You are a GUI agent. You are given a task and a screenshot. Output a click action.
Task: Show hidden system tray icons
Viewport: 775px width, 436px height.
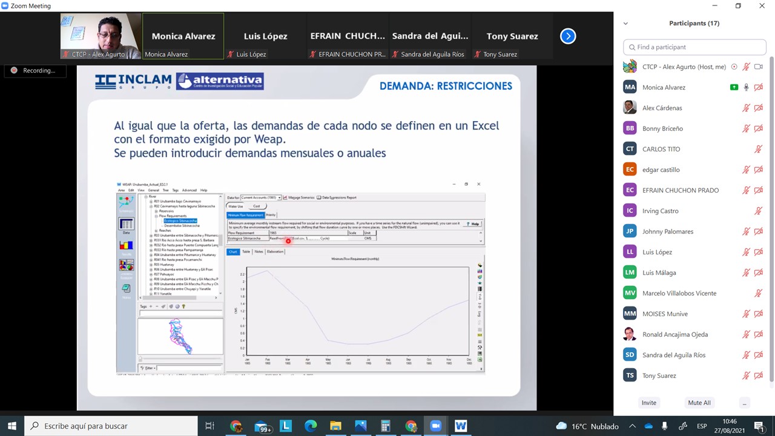click(x=632, y=426)
